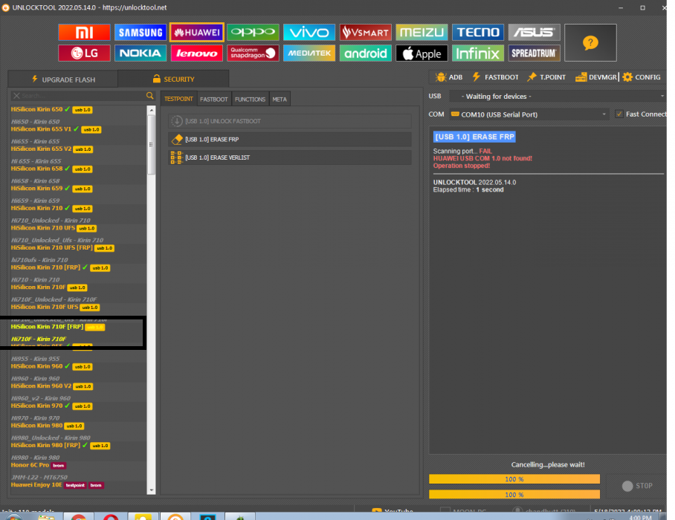Click the blue [USB 1.0] ERASE FRP log header
This screenshot has height=520, width=675.
click(x=474, y=137)
